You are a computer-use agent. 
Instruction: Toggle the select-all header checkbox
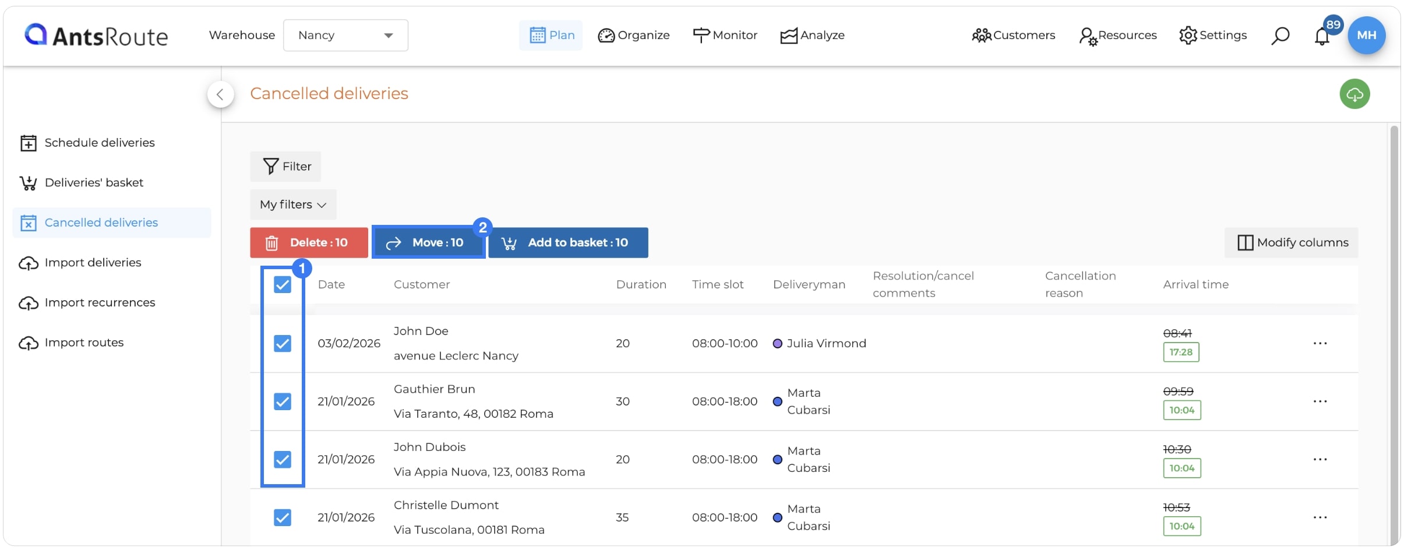(x=283, y=284)
